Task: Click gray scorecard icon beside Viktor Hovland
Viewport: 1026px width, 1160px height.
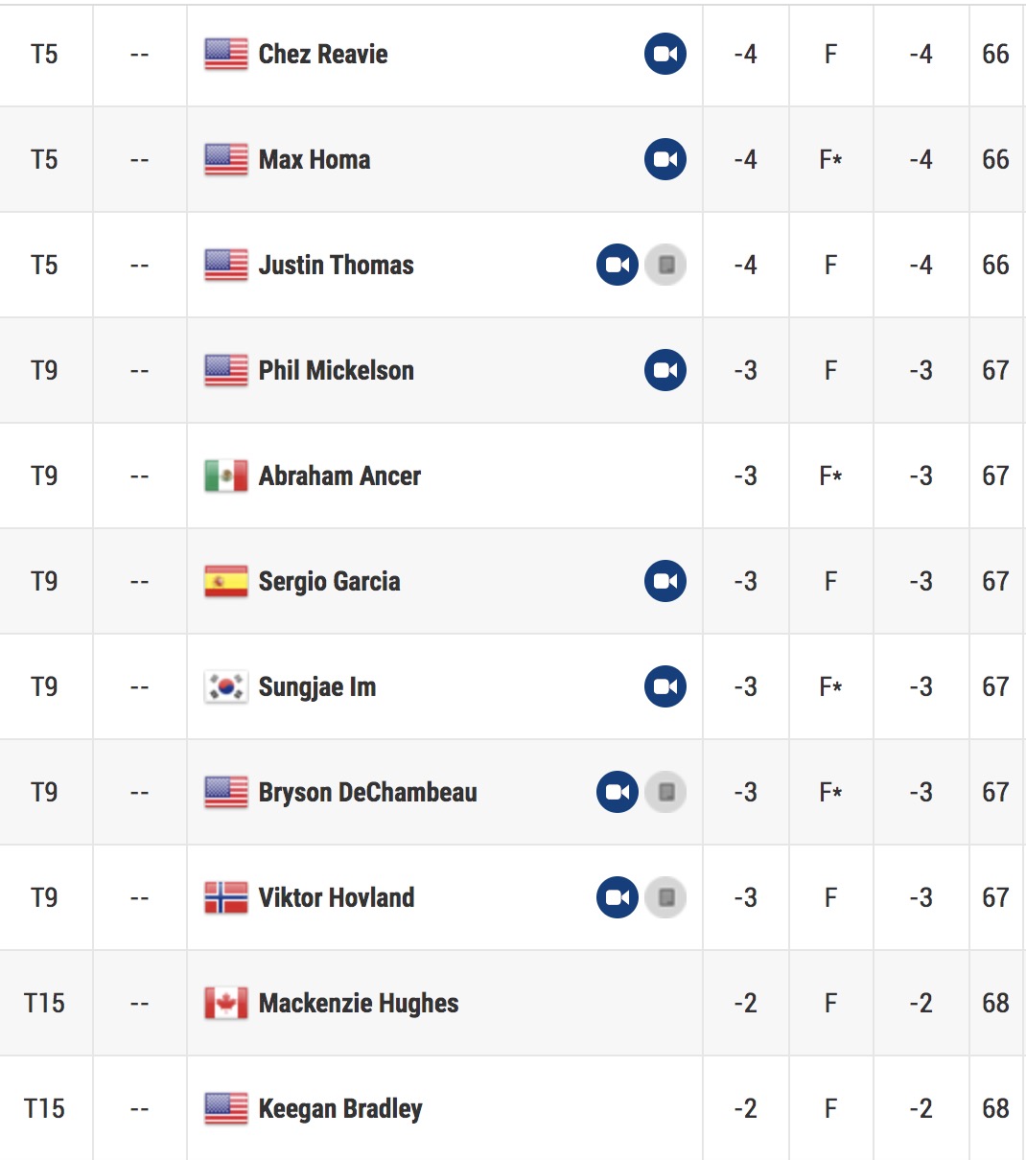Action: tap(665, 897)
